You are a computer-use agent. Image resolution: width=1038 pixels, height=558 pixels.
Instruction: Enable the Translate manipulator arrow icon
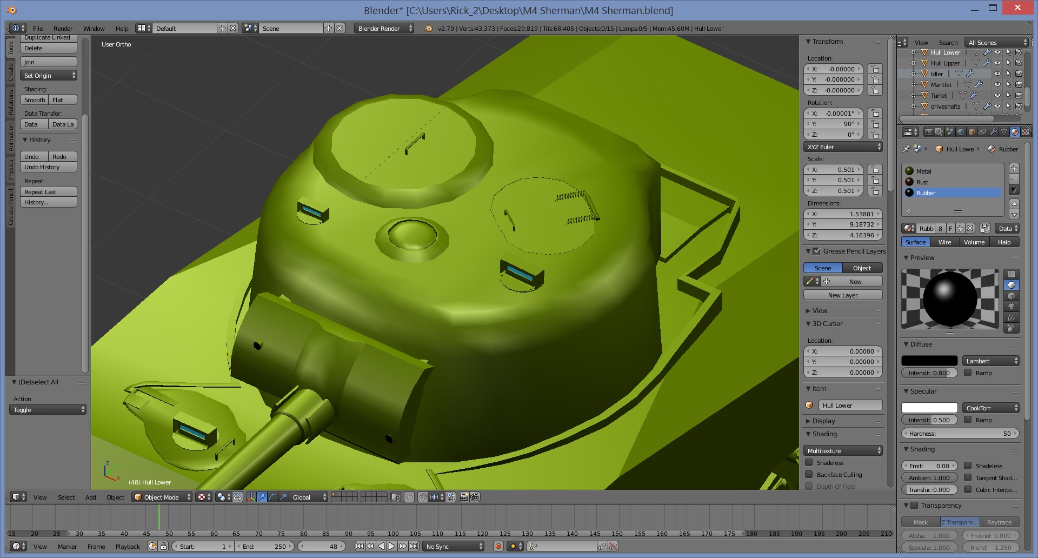coord(262,497)
